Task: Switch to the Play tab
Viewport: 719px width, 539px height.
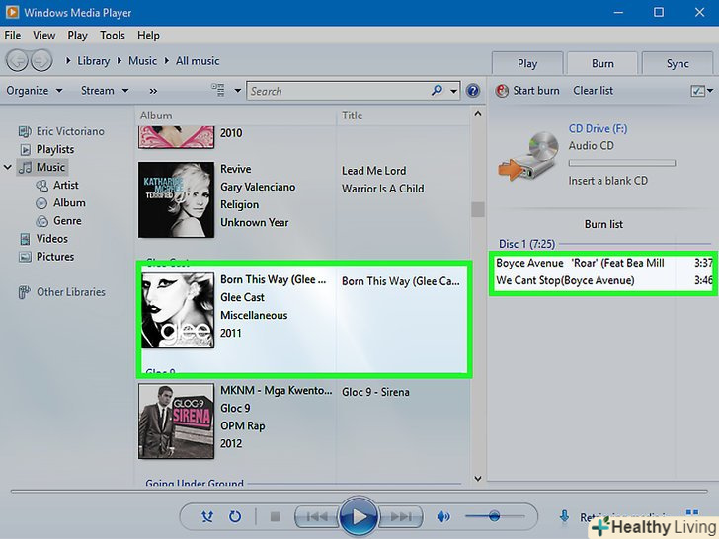Action: point(527,63)
